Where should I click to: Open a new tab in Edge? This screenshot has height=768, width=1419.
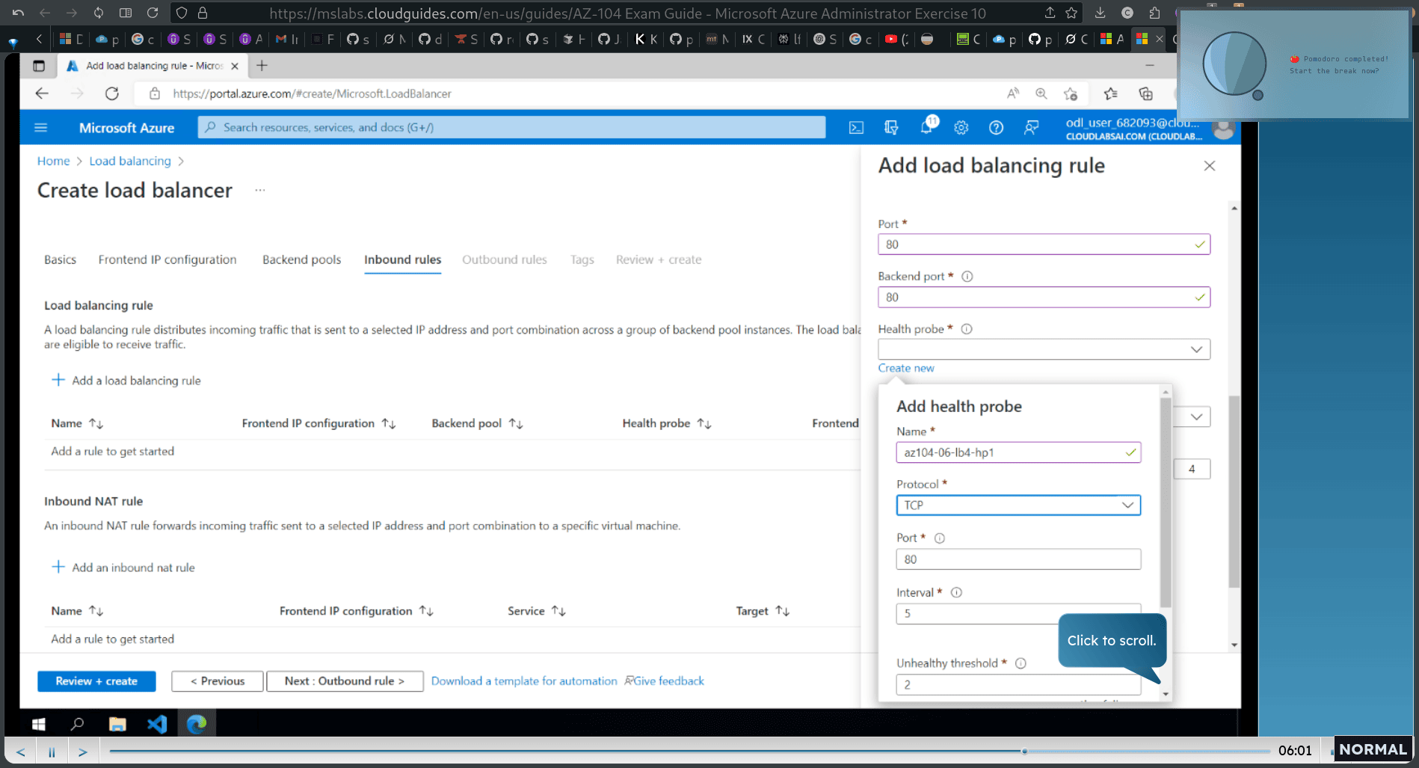click(x=262, y=66)
